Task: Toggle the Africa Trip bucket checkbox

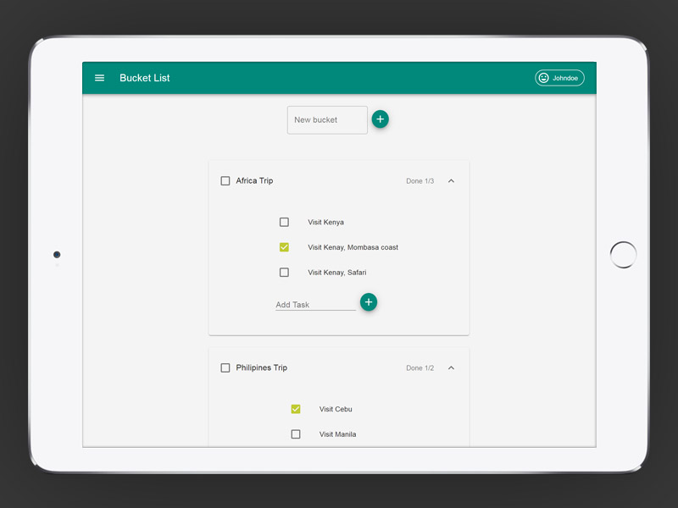Action: pyautogui.click(x=225, y=181)
